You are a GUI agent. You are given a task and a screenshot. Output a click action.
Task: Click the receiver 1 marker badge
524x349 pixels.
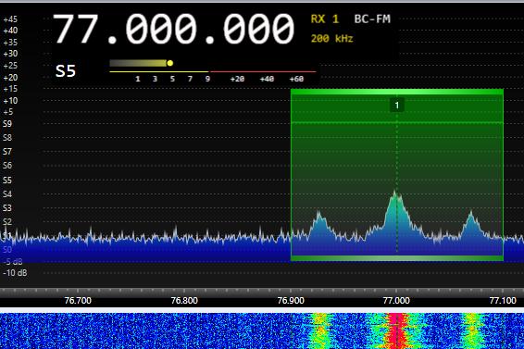pyautogui.click(x=396, y=106)
